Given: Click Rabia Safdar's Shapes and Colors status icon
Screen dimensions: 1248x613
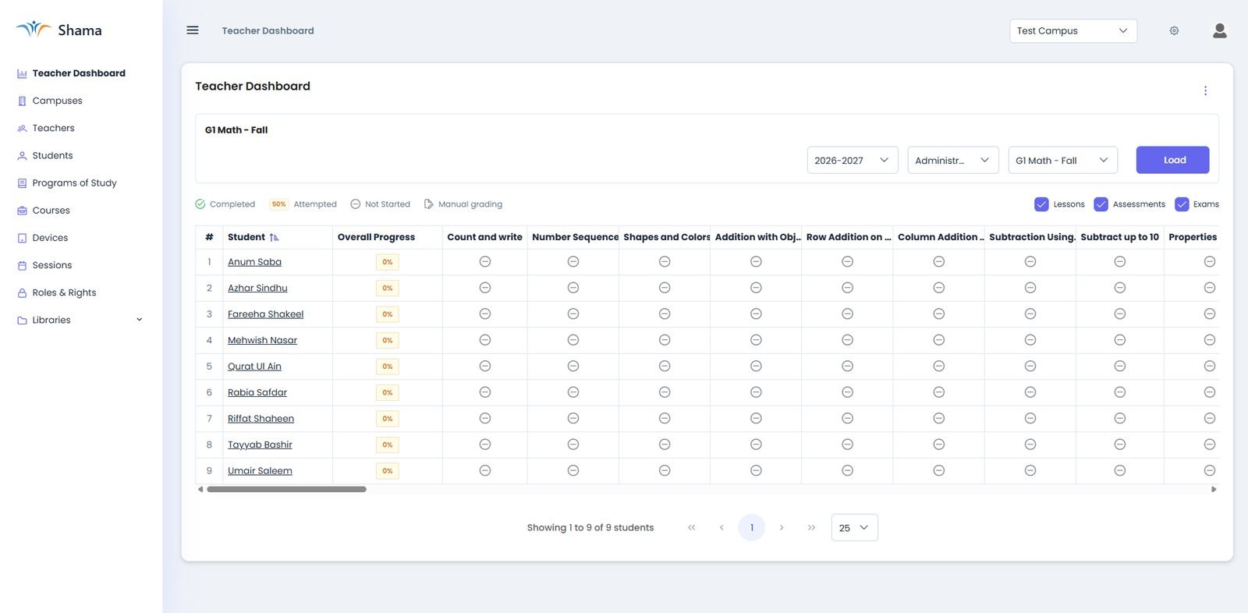Looking at the screenshot, I should coord(665,392).
